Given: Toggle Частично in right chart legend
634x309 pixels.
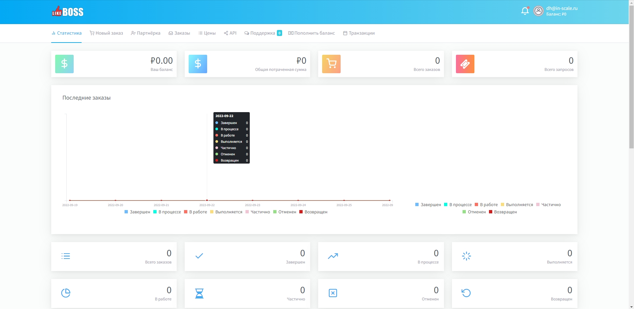Looking at the screenshot, I should tap(548, 205).
